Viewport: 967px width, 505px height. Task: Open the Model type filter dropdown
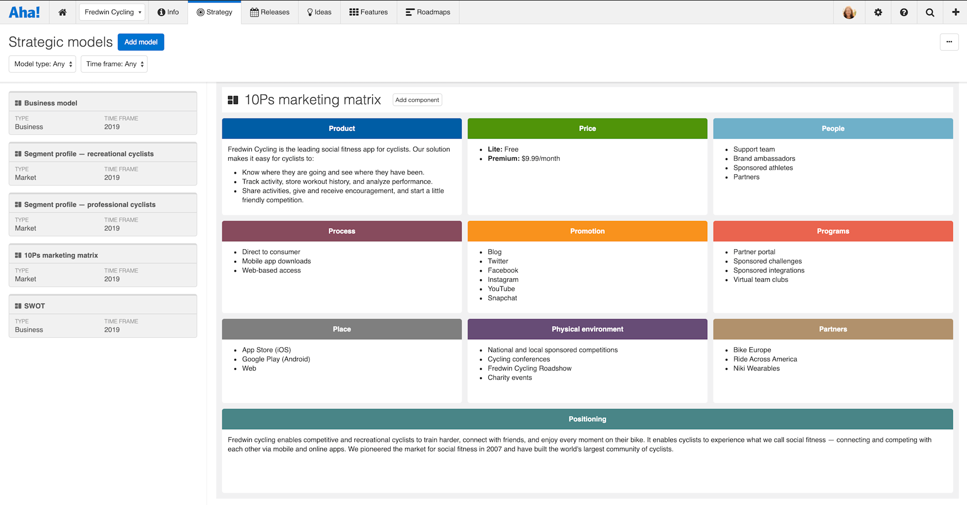pyautogui.click(x=43, y=64)
